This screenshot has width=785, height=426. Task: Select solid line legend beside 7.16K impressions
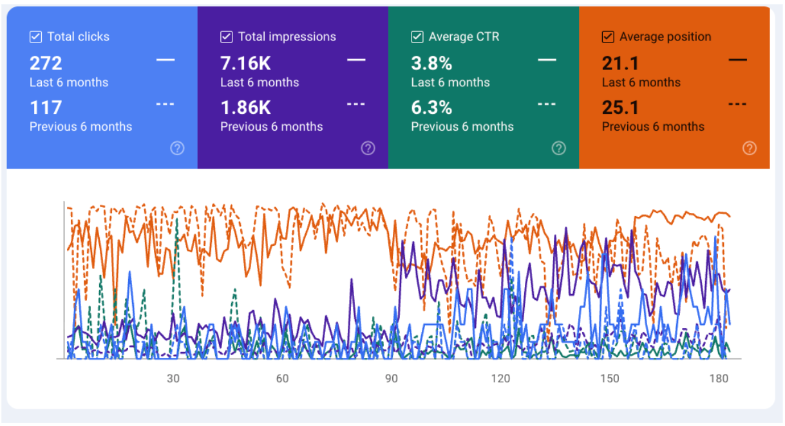pyautogui.click(x=356, y=60)
